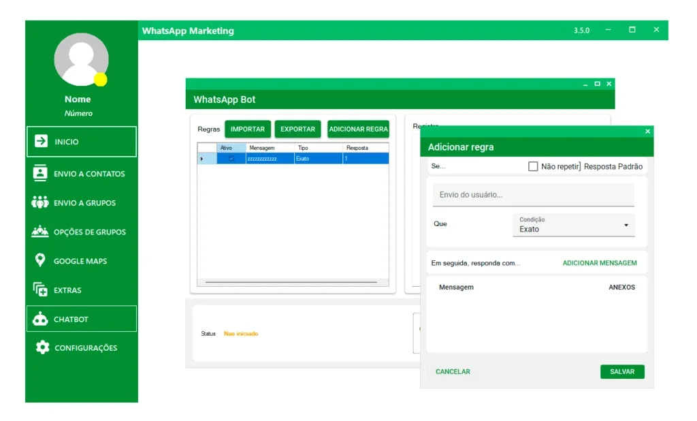The height and width of the screenshot is (421, 697).
Task: Click ADICIONAR MENSAGEM link
Action: tap(600, 263)
